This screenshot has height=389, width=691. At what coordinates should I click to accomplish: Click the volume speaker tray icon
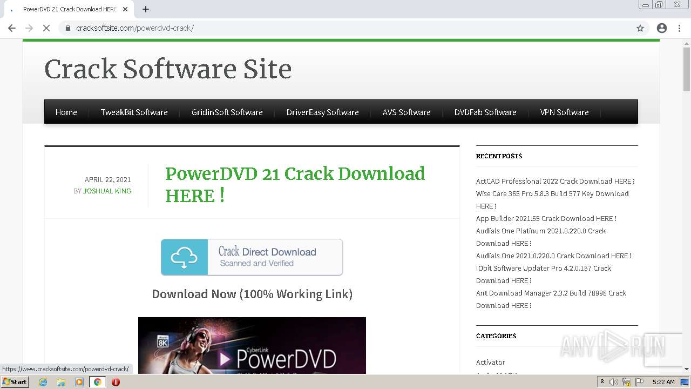614,382
